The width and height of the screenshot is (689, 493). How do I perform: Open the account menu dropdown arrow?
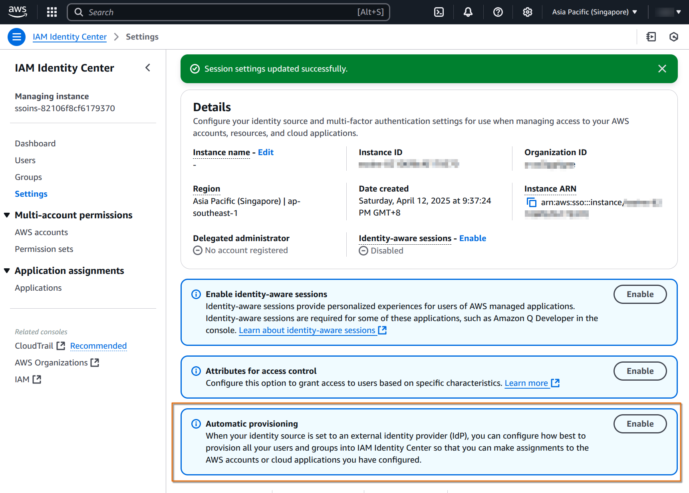tap(678, 12)
